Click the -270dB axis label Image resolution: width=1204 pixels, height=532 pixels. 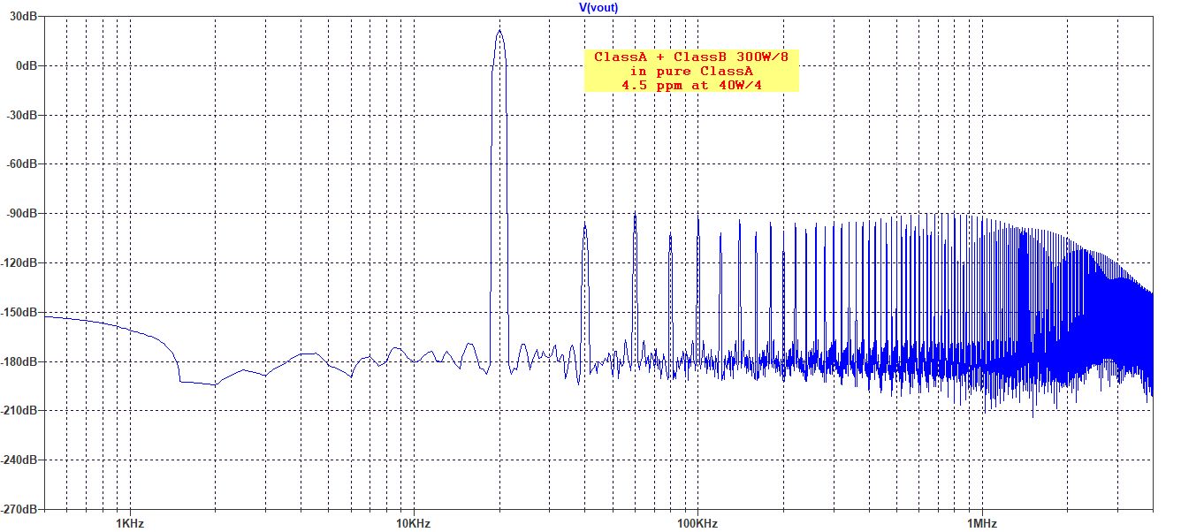19,510
